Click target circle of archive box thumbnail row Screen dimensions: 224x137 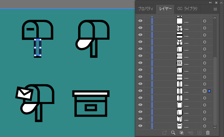pos(205,63)
